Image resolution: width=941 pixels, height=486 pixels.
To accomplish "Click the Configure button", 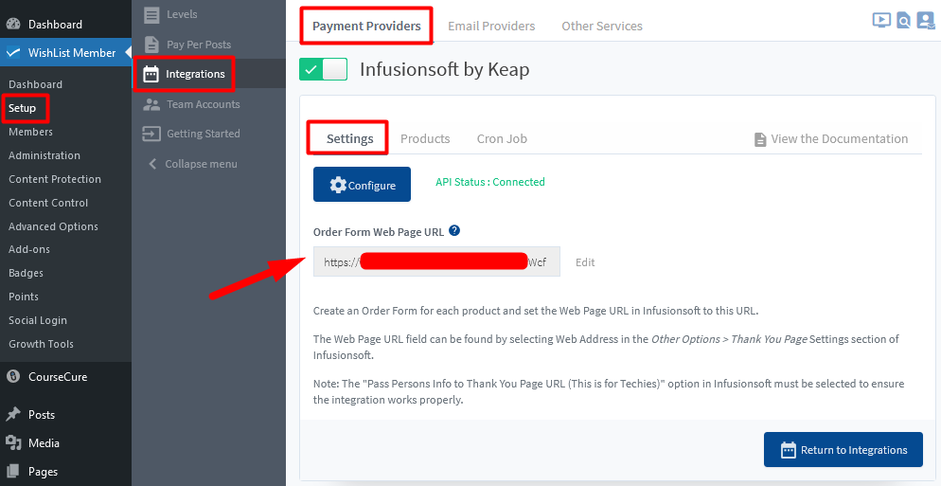I will [362, 185].
